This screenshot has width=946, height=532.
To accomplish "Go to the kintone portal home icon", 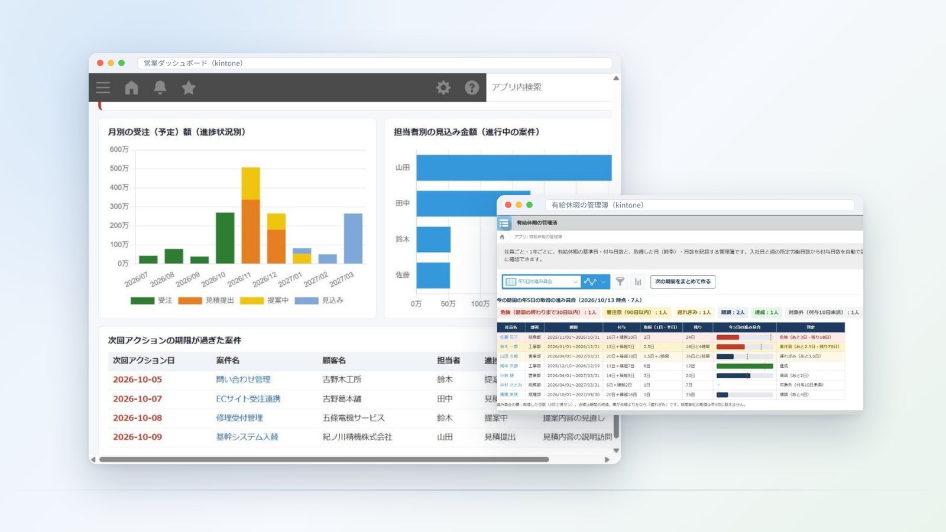I will [x=131, y=87].
